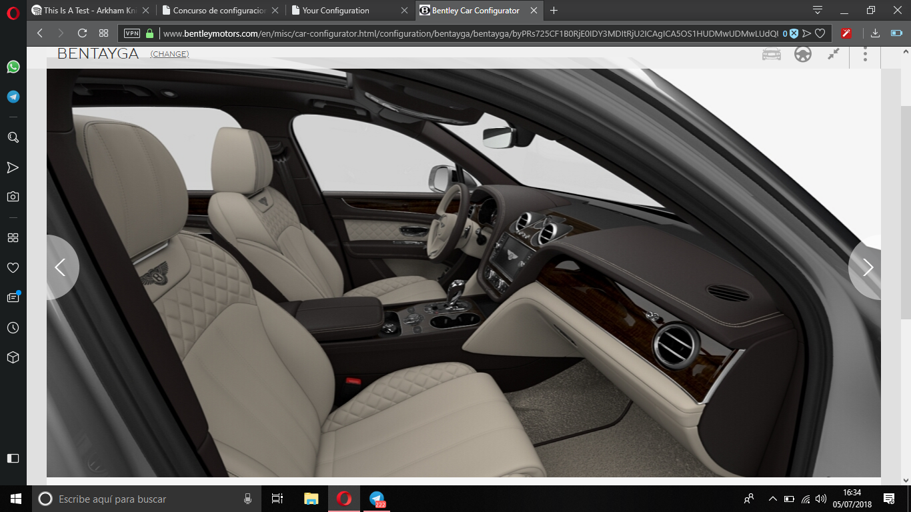The image size is (911, 512).
Task: Expand the hidden system tray icons
Action: [x=773, y=499]
